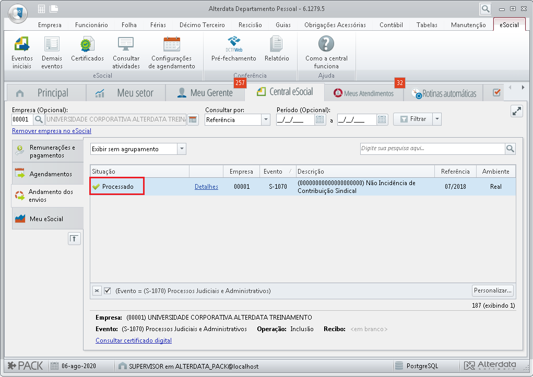The width and height of the screenshot is (533, 377).
Task: Click the notes icon beside calculator
Action: click(x=54, y=9)
